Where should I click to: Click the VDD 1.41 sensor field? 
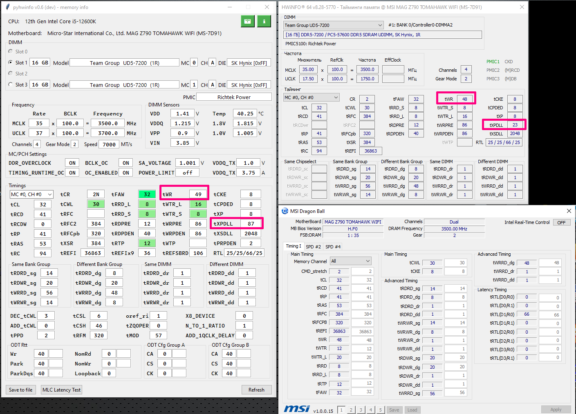182,114
